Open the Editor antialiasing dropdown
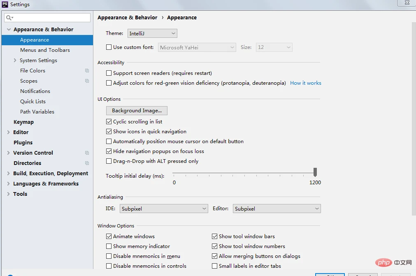 [277, 209]
